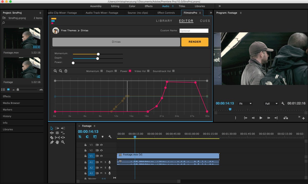Toggle the Video Vol checkbox
Image resolution: width=308 pixels, height=184 pixels.
[x=148, y=71]
